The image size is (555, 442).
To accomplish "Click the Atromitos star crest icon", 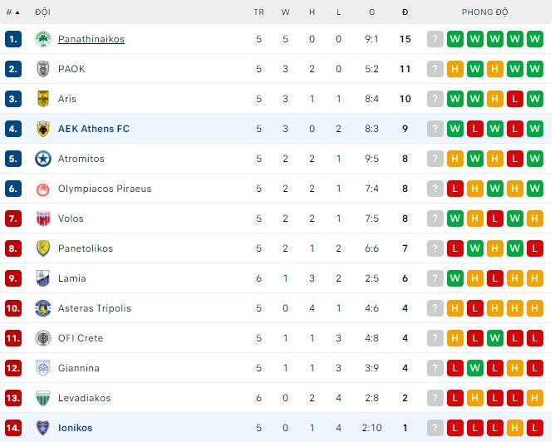I will [x=43, y=159].
